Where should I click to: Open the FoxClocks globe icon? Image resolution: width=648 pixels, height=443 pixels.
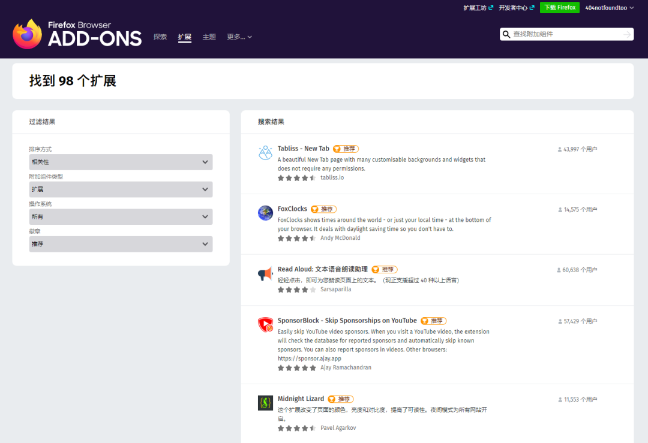(265, 213)
